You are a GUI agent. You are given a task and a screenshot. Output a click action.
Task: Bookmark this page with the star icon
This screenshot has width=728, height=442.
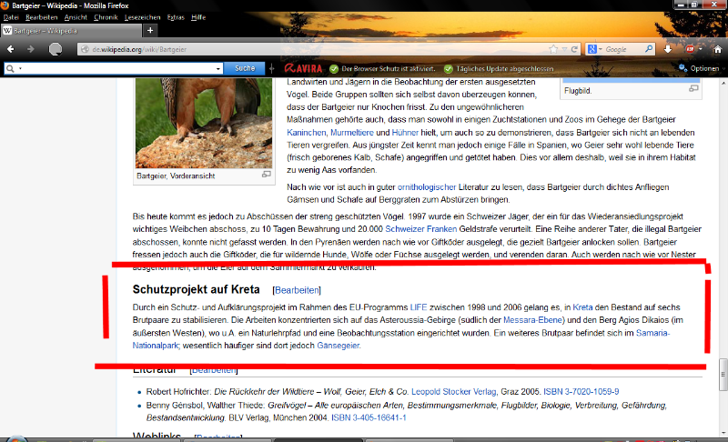click(552, 49)
